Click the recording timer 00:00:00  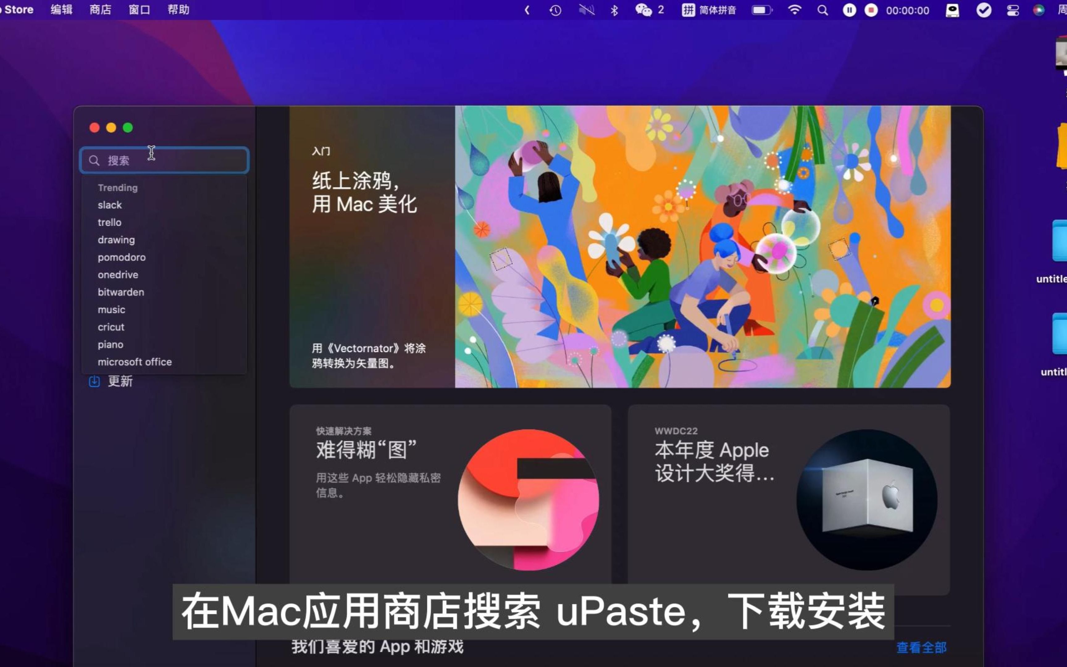(x=907, y=10)
